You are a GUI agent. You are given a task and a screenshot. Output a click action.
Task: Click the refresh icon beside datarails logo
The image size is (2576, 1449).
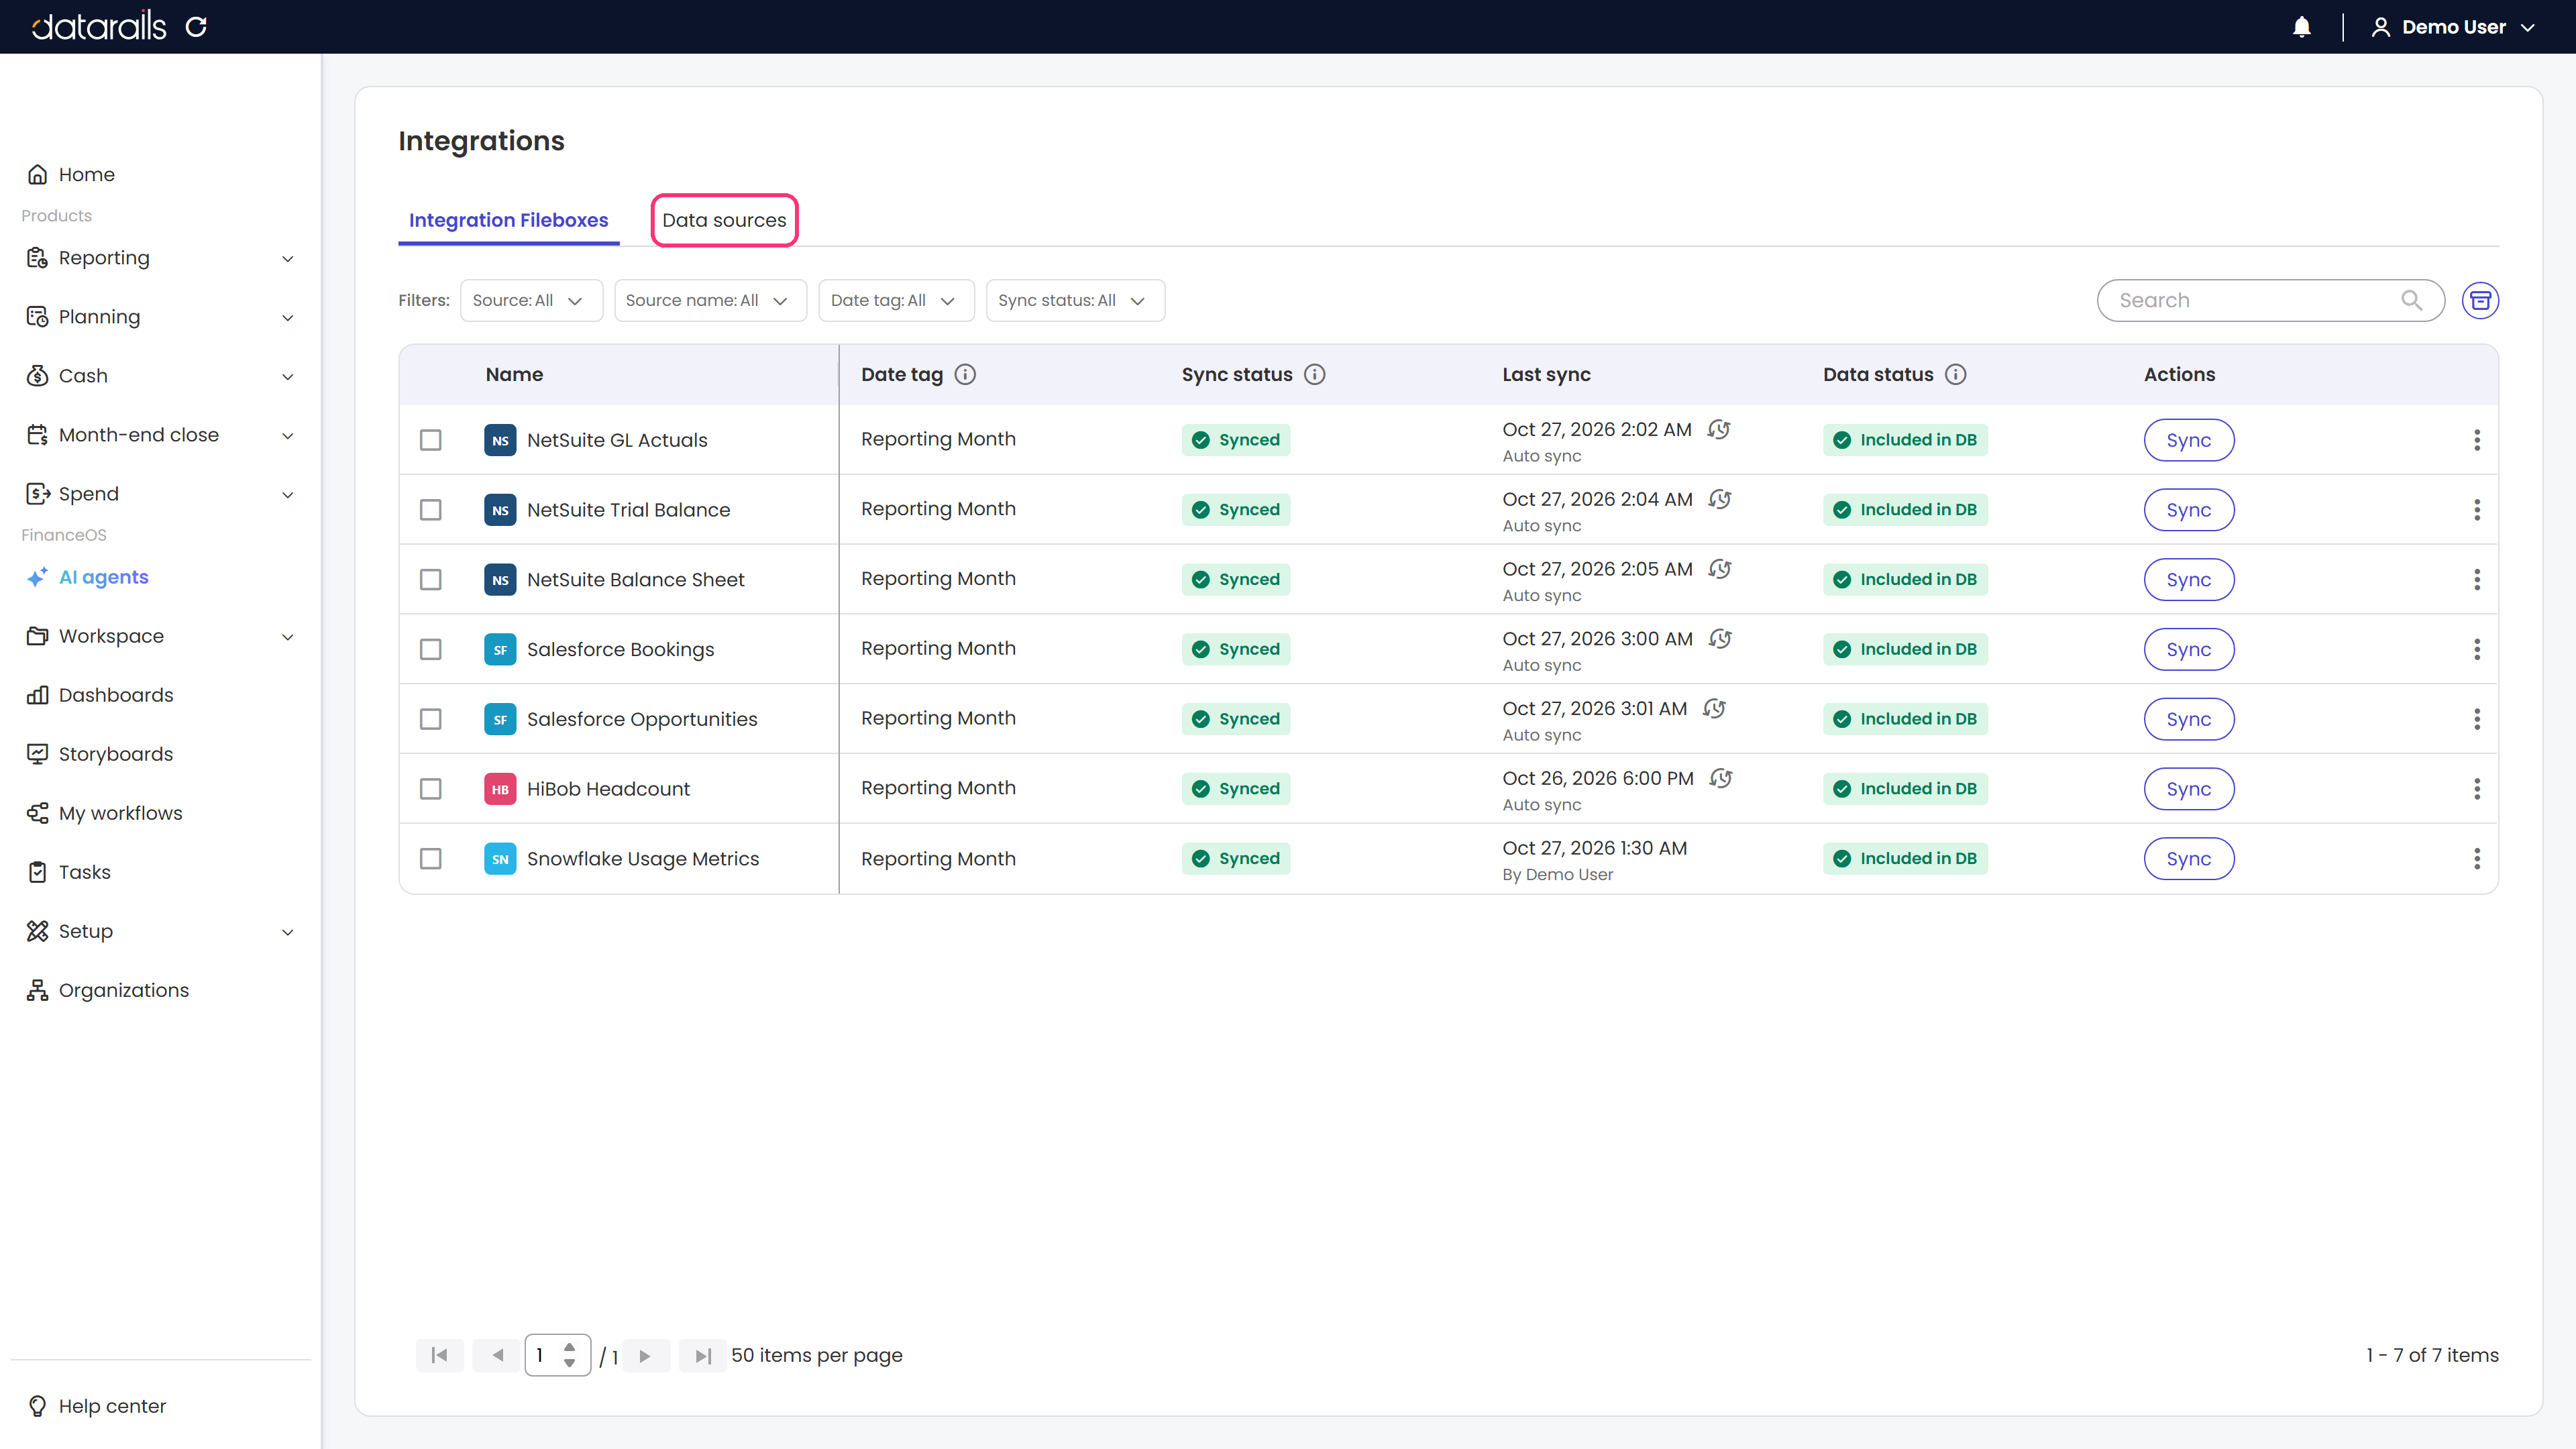tap(196, 27)
